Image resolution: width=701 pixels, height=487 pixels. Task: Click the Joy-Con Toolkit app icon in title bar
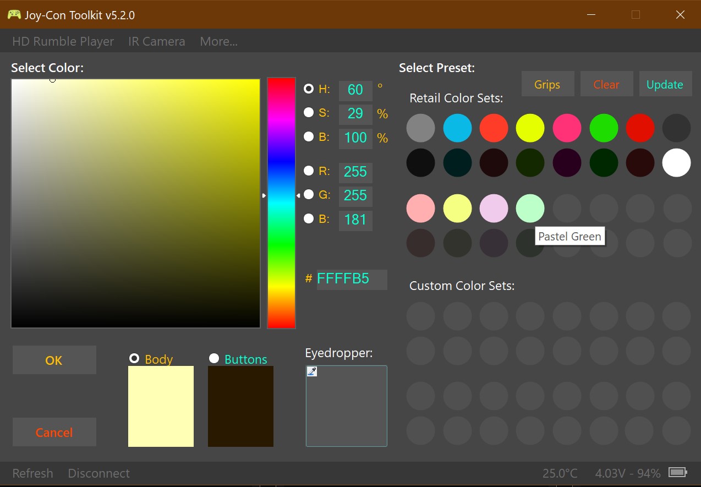(14, 15)
